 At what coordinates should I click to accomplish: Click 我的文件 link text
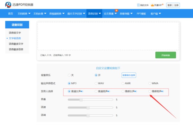click(x=144, y=5)
